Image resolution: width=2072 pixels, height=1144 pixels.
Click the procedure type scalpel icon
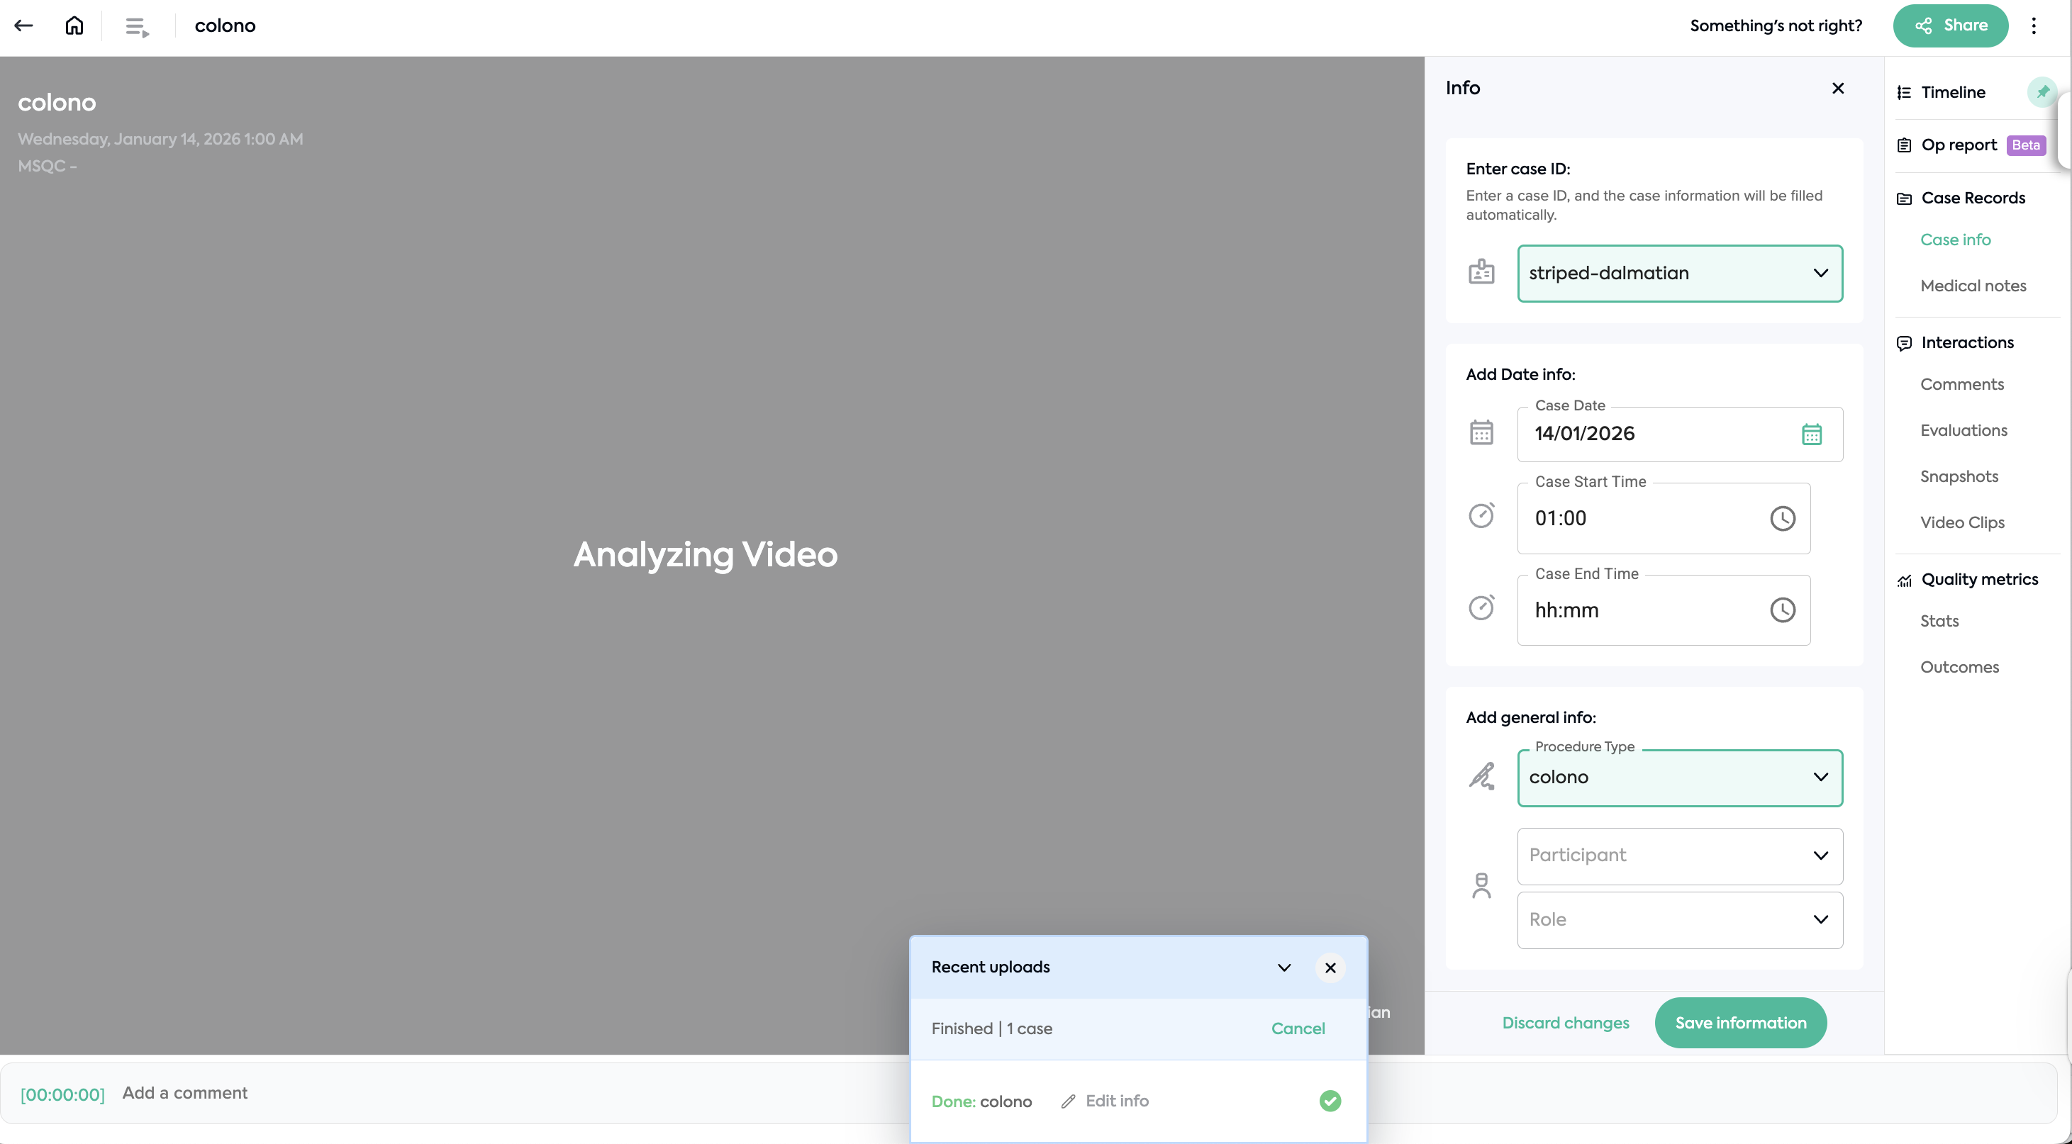coord(1481,777)
